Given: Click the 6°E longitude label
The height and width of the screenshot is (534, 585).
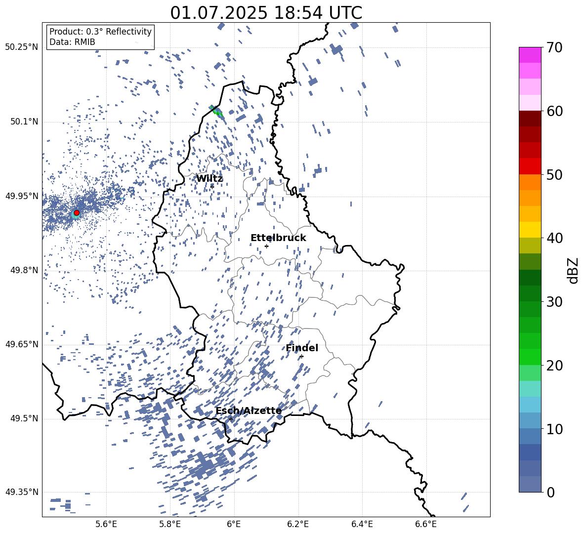Looking at the screenshot, I should (x=234, y=524).
